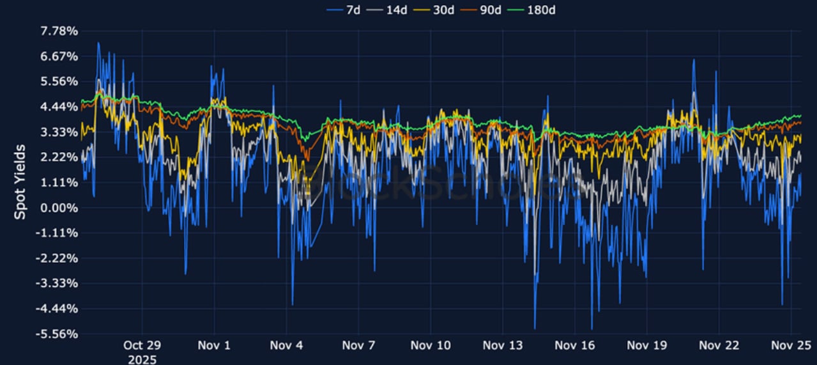The width and height of the screenshot is (817, 365).
Task: Click the Nov 4 date tick
Action: click(286, 345)
